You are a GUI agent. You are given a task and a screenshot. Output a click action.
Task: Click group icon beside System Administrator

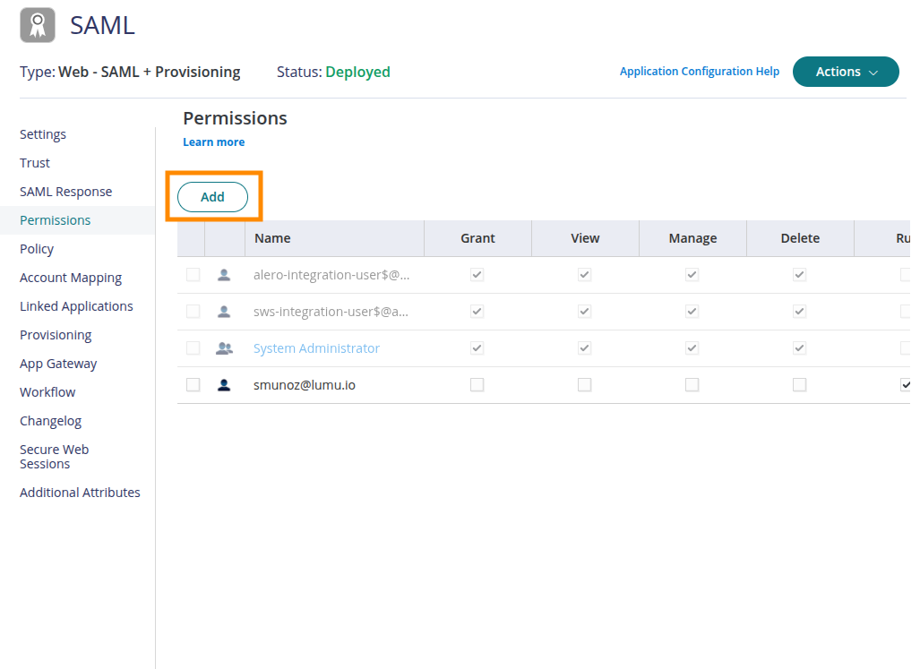(224, 348)
